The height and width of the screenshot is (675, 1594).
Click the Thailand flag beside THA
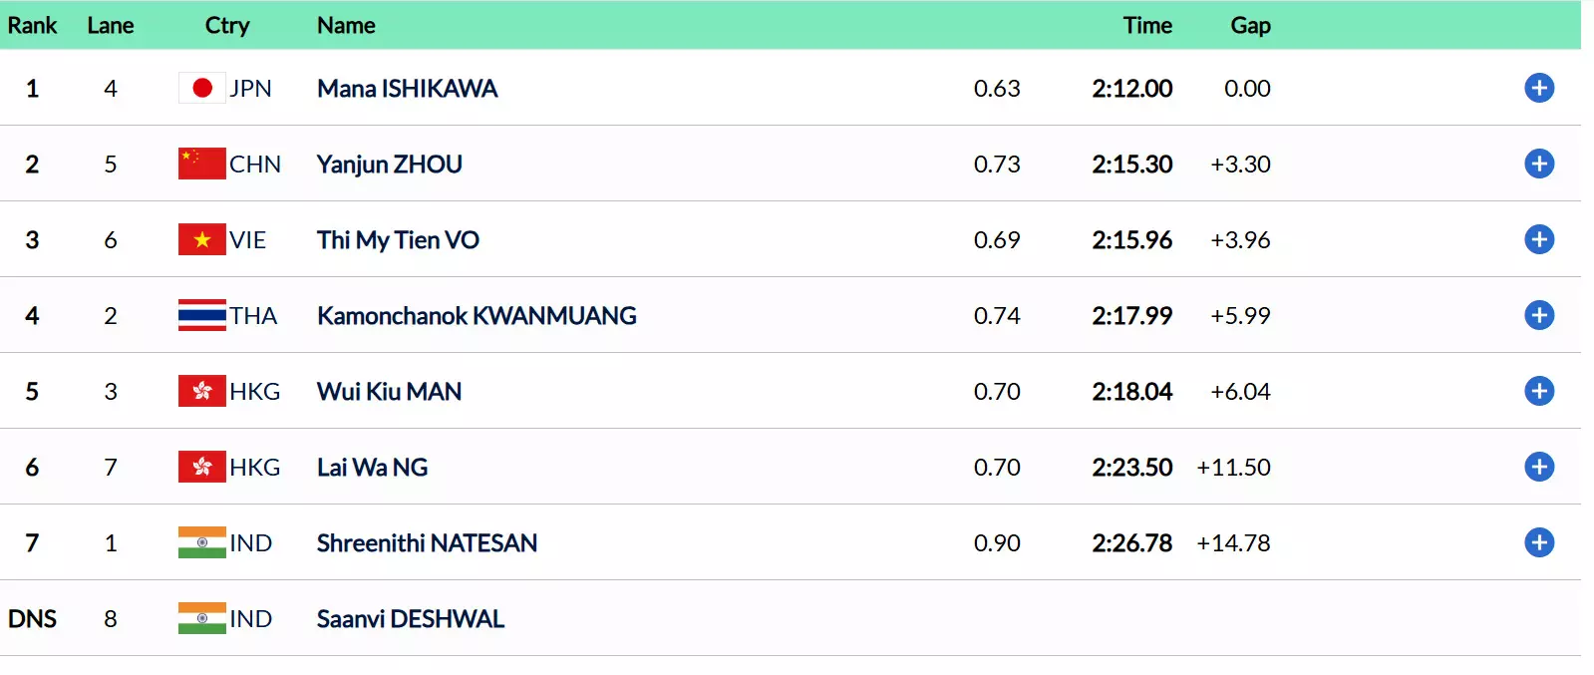(x=201, y=315)
